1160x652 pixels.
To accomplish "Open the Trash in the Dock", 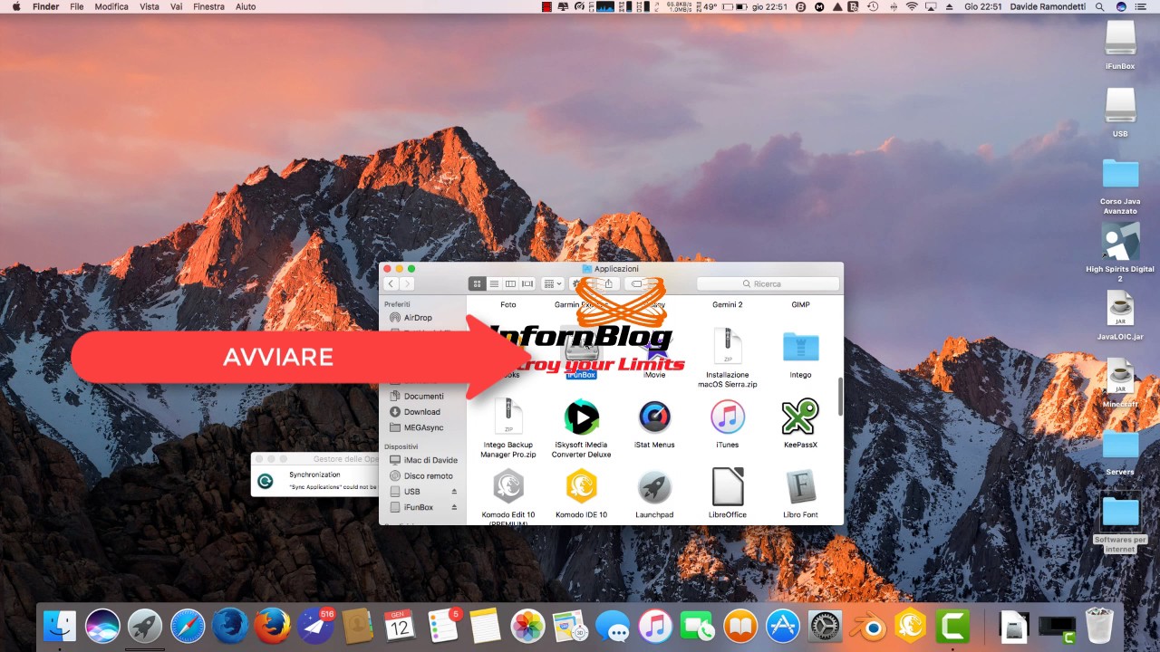I will [1099, 626].
